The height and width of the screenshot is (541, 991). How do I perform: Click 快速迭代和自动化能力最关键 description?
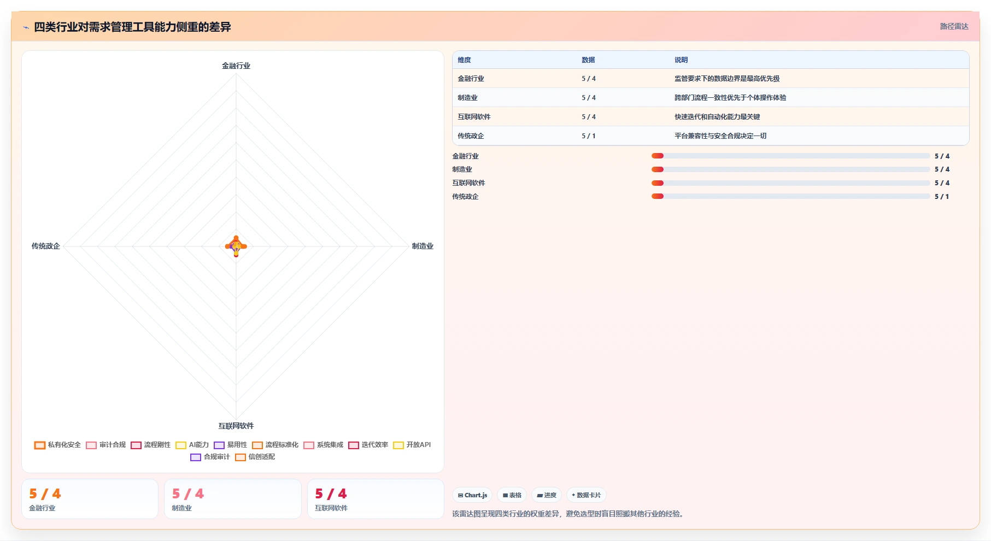(717, 117)
